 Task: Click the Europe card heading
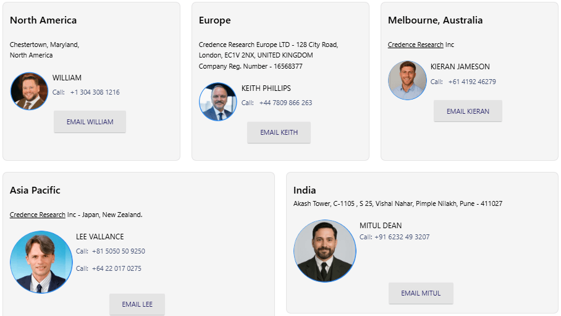click(x=214, y=20)
